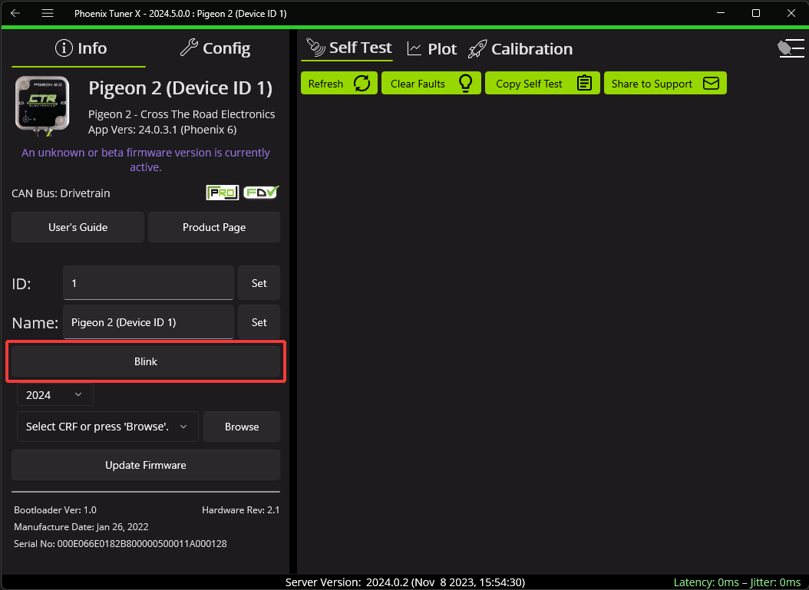Click the Server Version status text

pyautogui.click(x=405, y=582)
